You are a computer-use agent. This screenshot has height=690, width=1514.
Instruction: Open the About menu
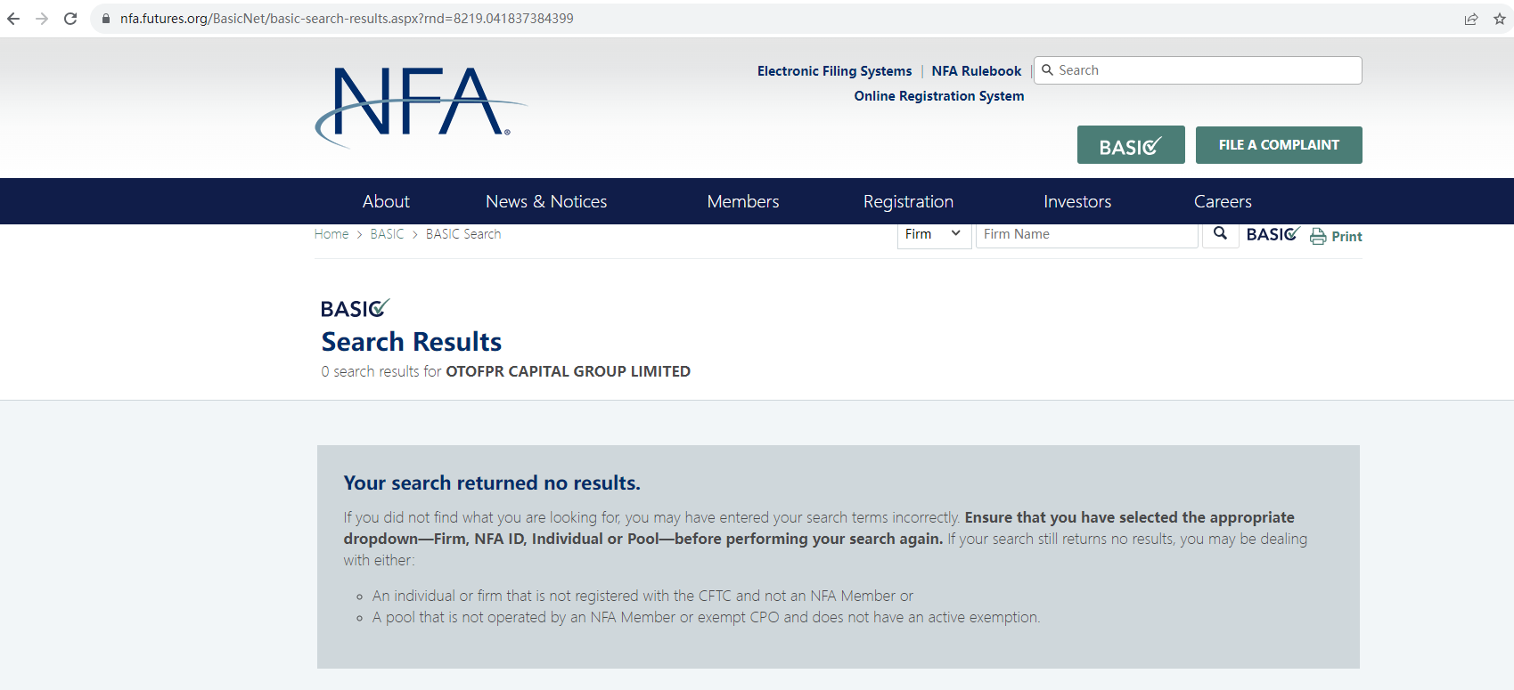[x=386, y=201]
